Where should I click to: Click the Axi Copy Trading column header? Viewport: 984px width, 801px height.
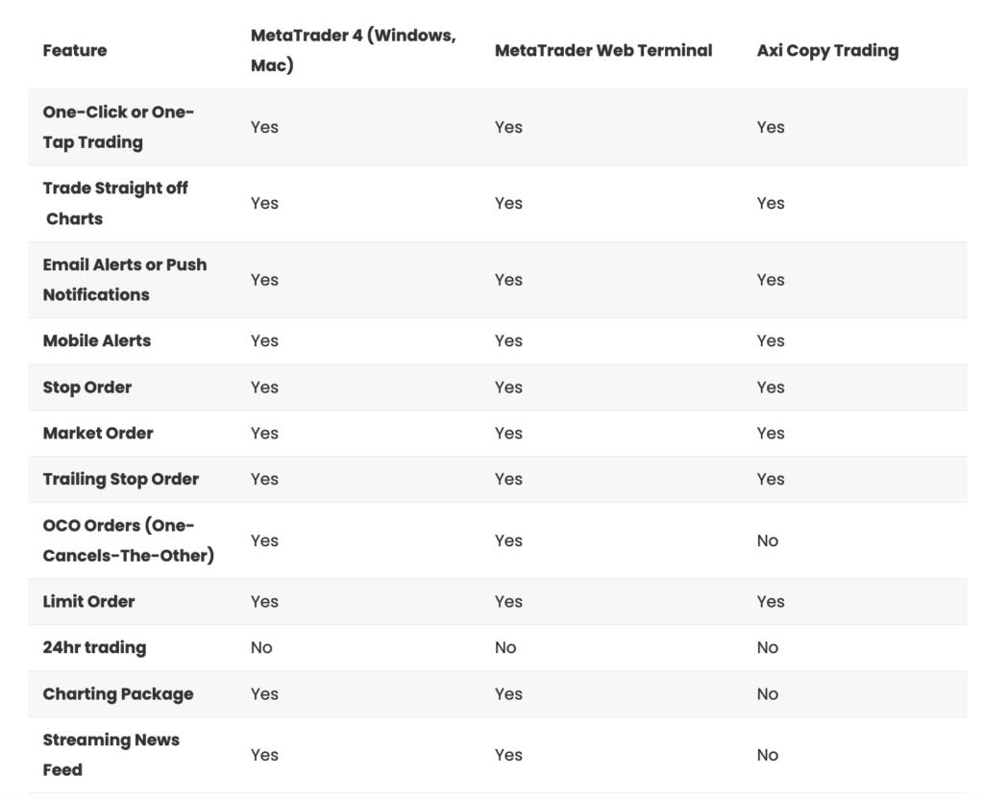pos(827,50)
